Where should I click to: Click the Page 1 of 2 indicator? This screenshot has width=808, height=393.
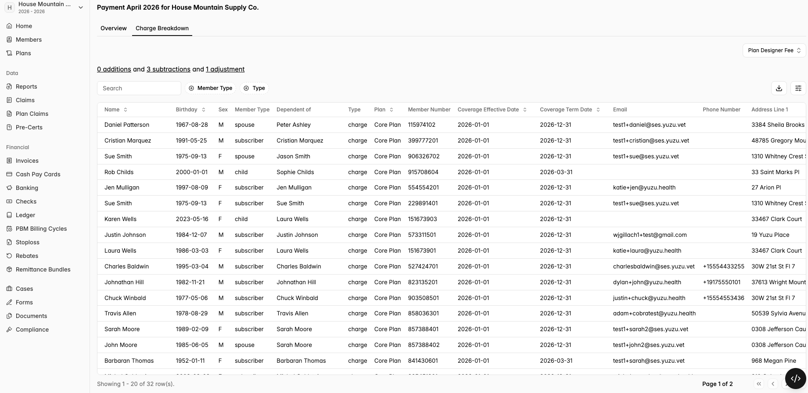pyautogui.click(x=718, y=384)
